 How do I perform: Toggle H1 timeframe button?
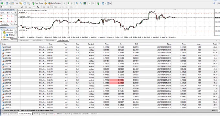(60, 7)
